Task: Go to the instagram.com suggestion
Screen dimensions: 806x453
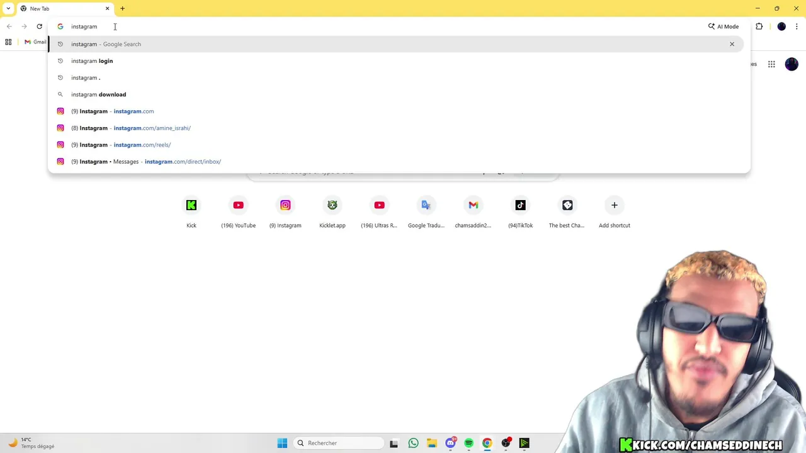Action: [395, 111]
